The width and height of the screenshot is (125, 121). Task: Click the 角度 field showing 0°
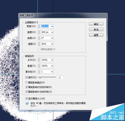46,38
